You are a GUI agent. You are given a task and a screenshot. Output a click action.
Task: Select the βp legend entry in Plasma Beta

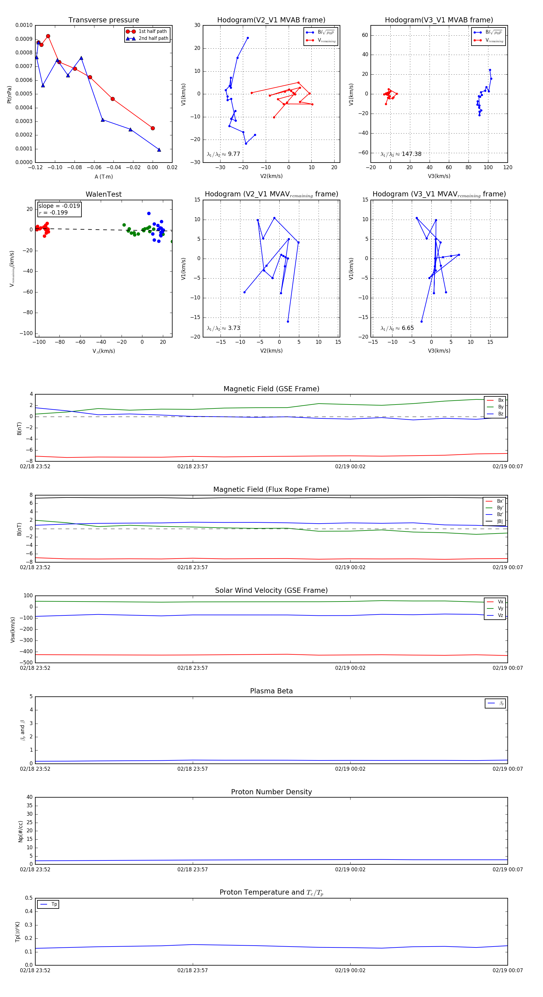pos(495,703)
